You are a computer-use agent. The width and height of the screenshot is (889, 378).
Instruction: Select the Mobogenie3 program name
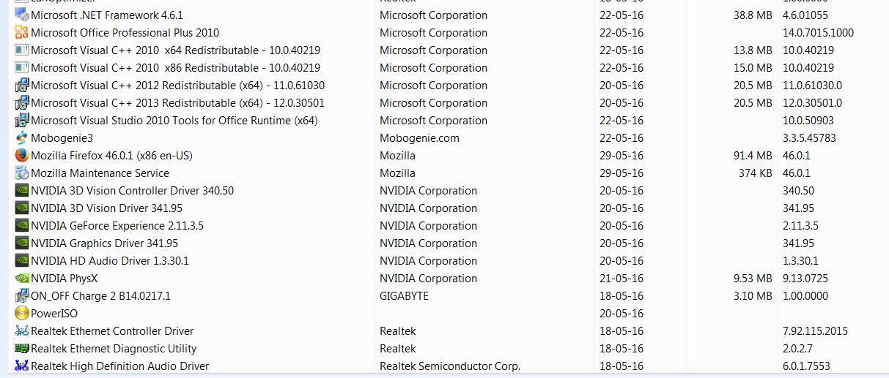click(x=62, y=137)
